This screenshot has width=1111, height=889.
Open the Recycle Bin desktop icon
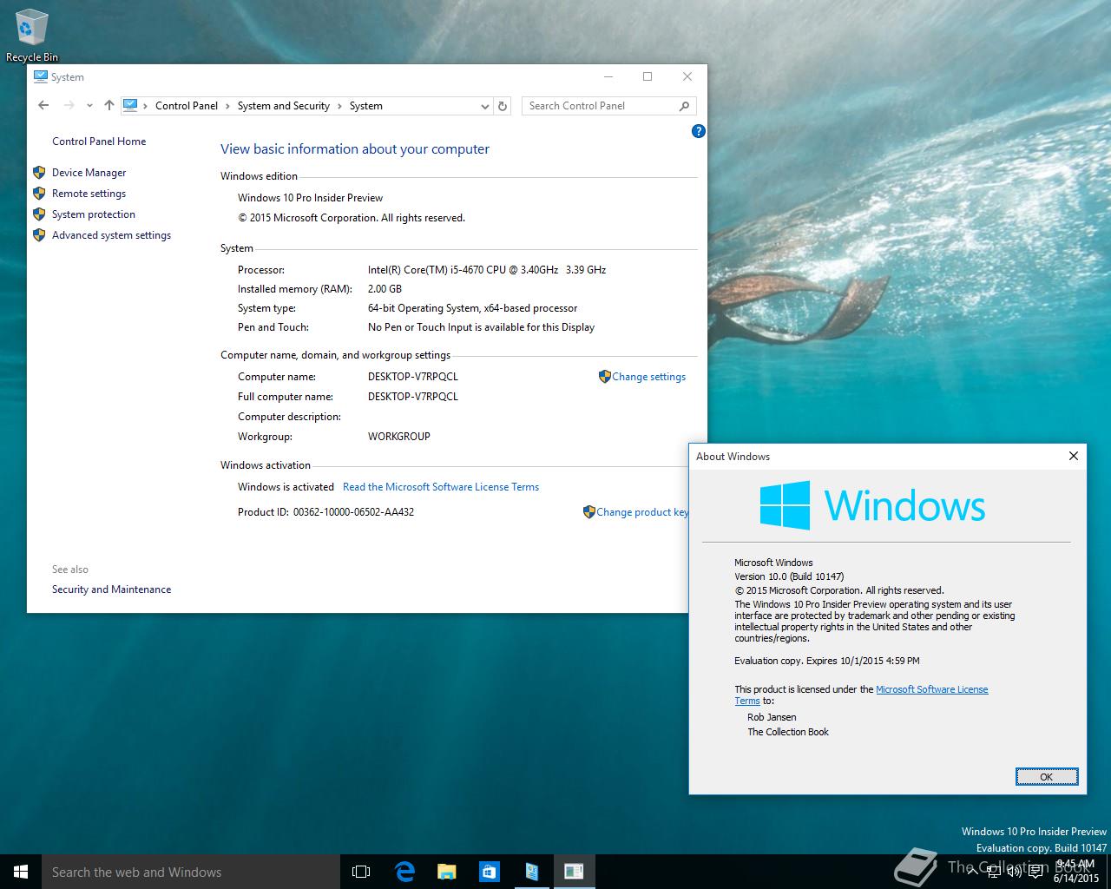point(31,36)
